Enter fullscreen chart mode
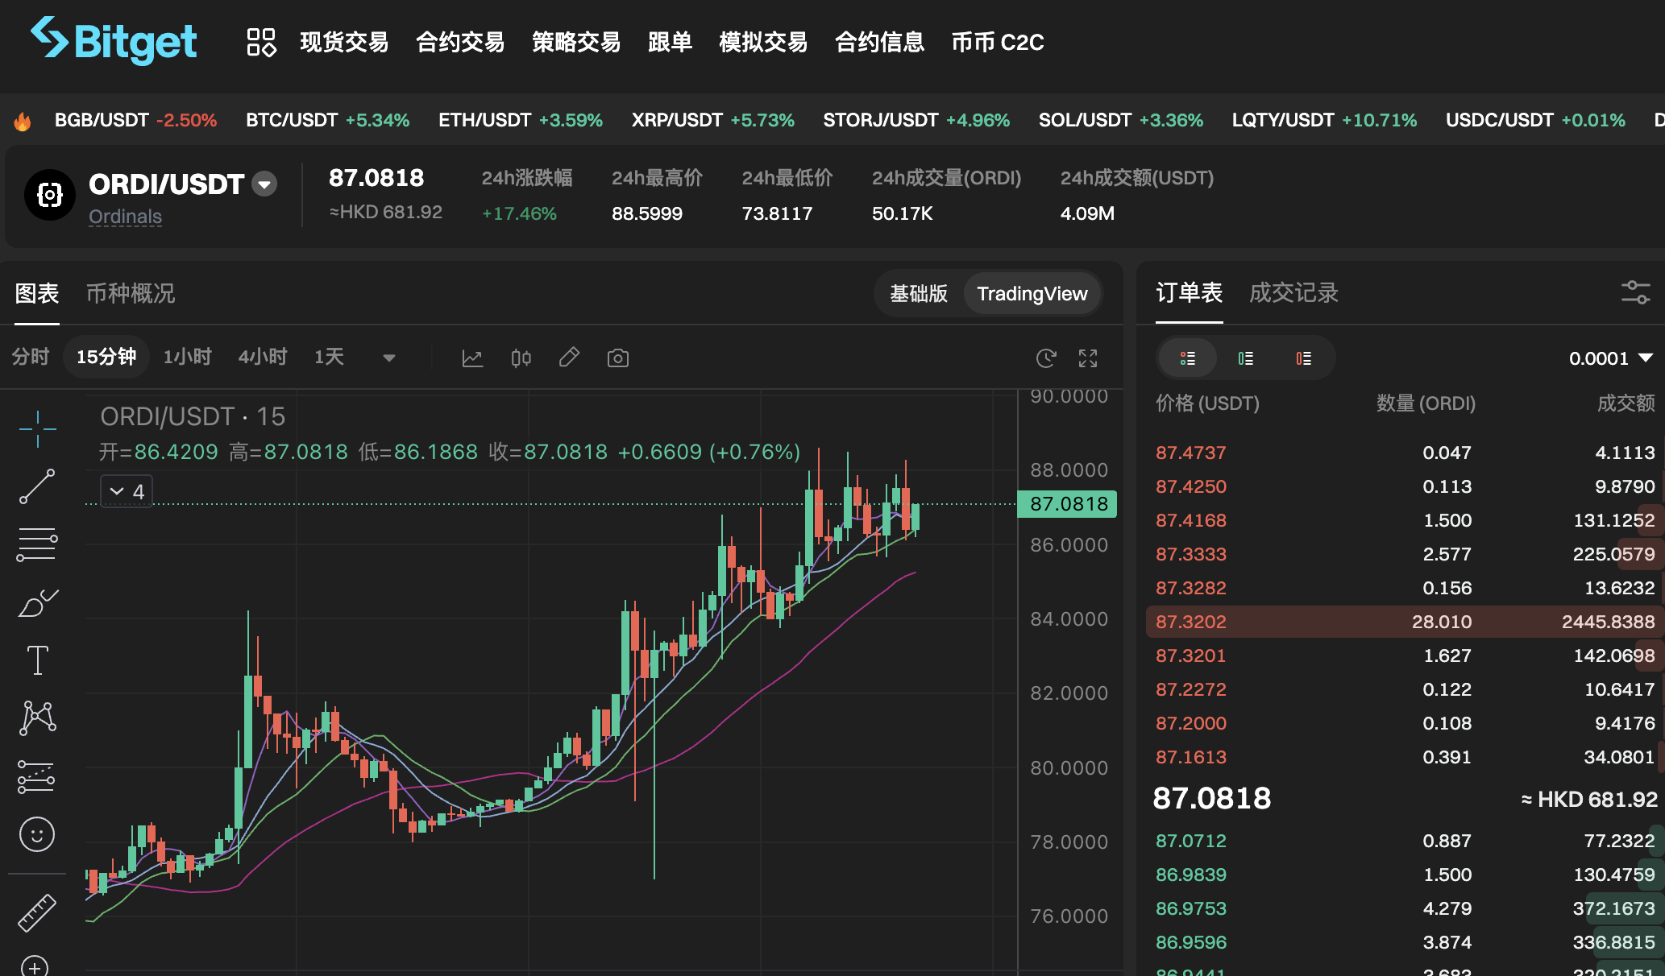Image resolution: width=1665 pixels, height=976 pixels. [1088, 358]
